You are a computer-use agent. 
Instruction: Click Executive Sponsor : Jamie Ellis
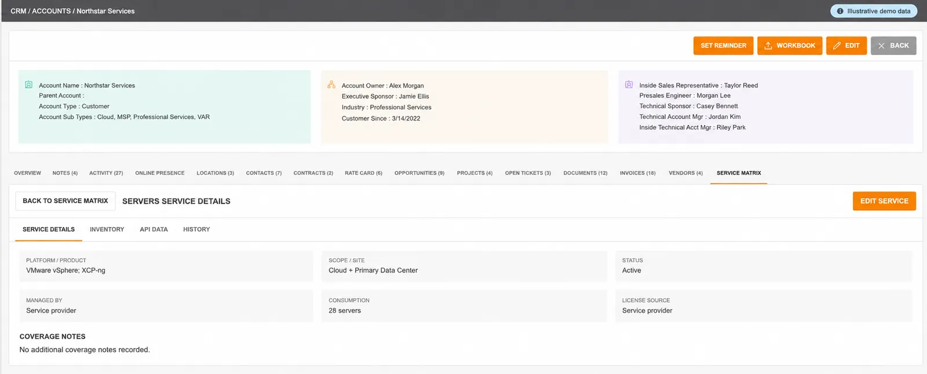tap(385, 96)
